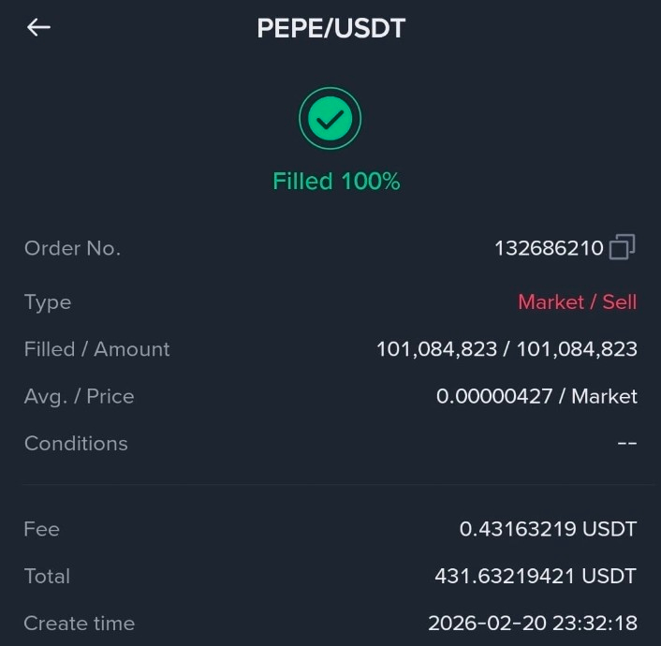661x646 pixels.
Task: Tap the Avg. / Price label
Action: 80,397
